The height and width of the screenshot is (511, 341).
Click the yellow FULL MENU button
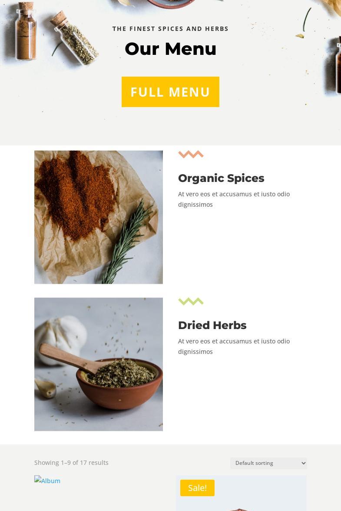[x=170, y=91]
